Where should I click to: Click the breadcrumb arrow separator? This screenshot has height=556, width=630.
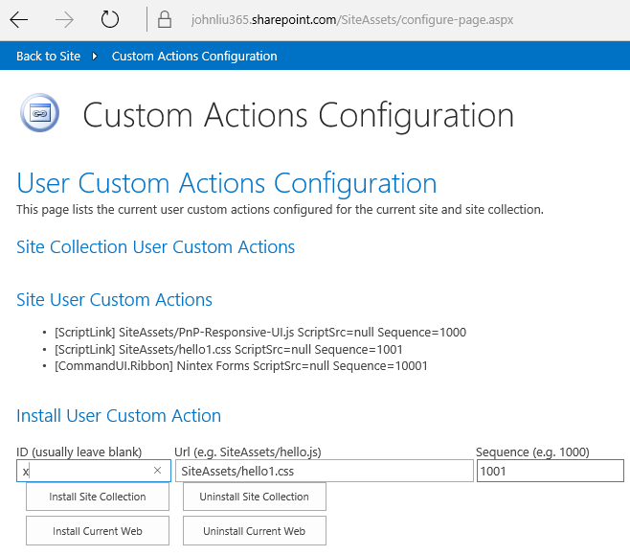tap(96, 56)
